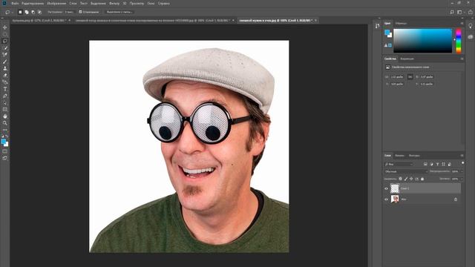
Task: Switch to the Swatches tab beside Color
Action: 401,23
